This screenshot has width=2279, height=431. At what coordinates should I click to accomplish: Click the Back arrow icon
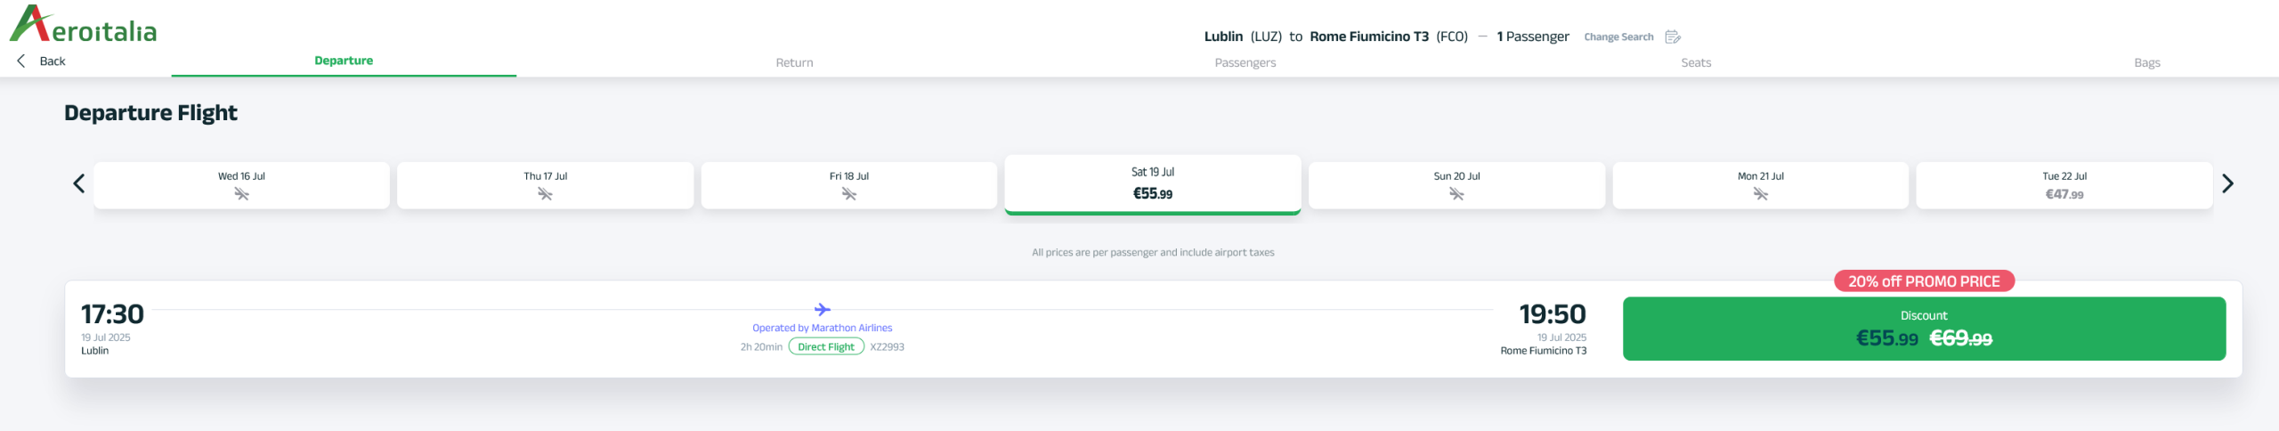[x=21, y=61]
